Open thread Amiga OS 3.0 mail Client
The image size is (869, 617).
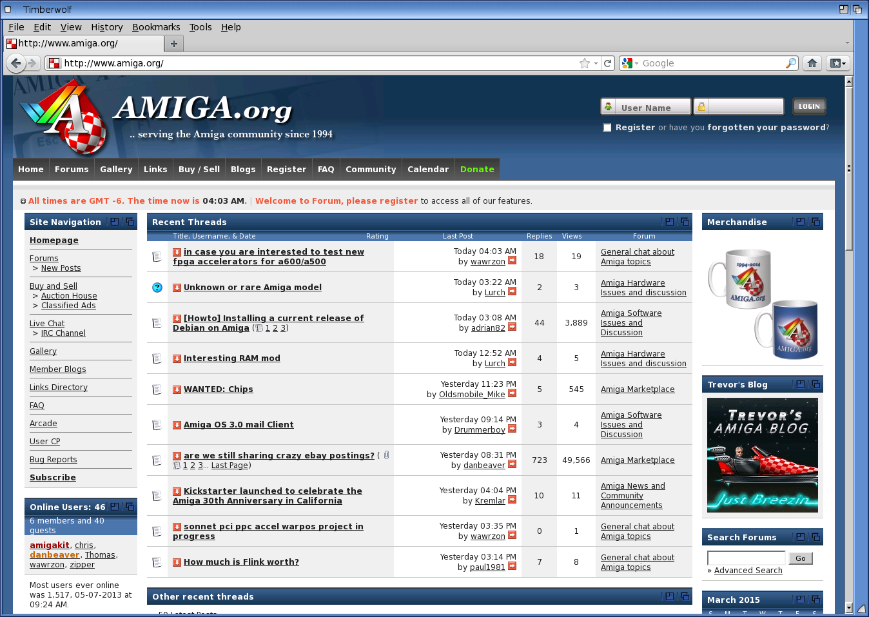(x=239, y=425)
